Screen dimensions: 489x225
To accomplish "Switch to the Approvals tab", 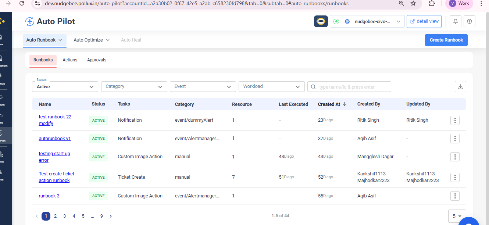I will (x=97, y=60).
